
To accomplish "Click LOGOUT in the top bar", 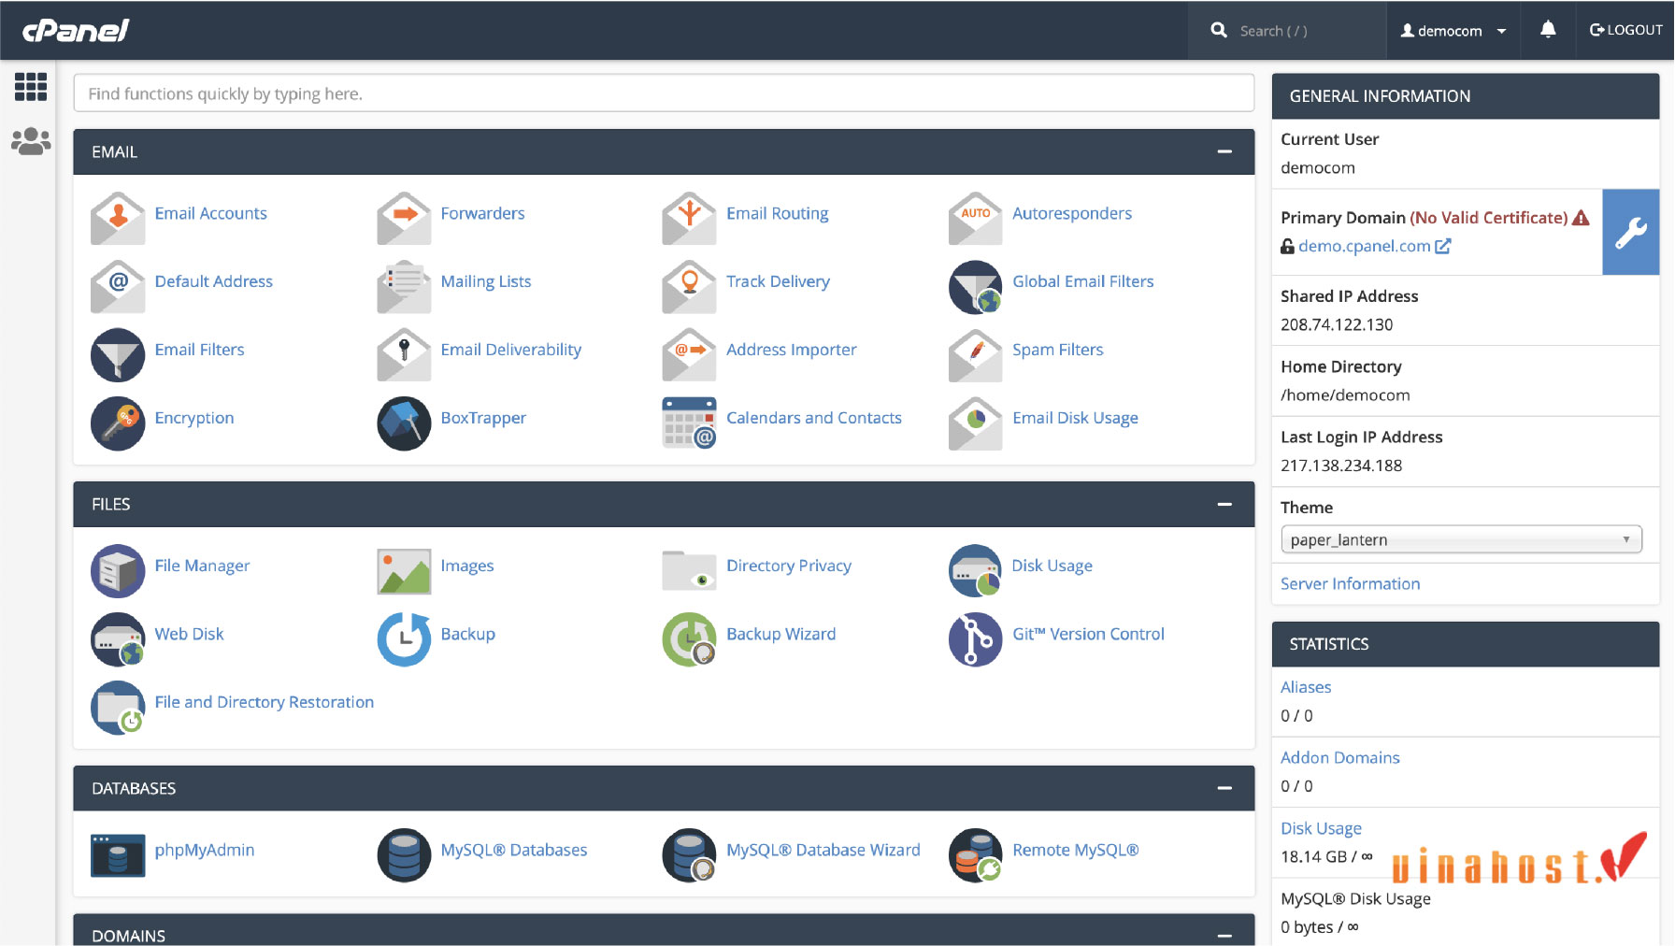I will [1625, 29].
